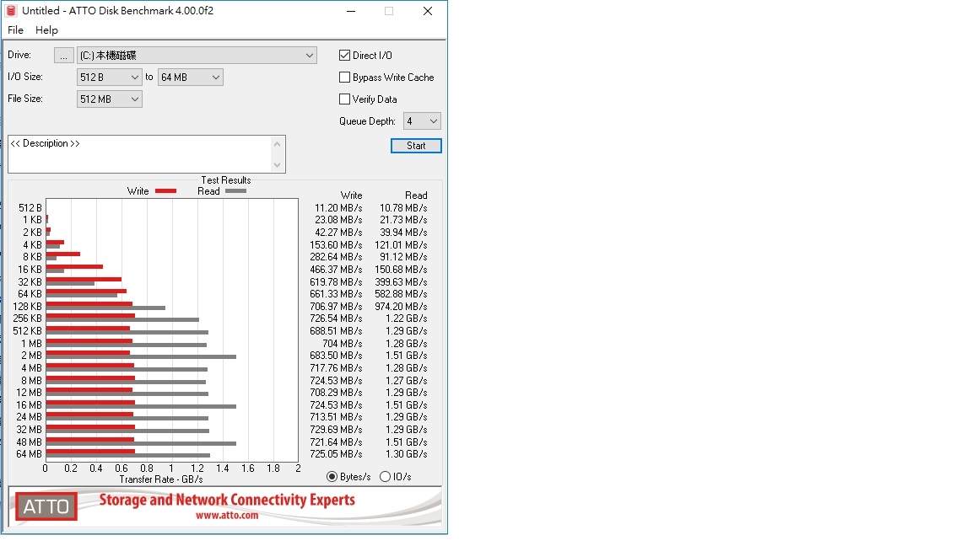
Task: Click the drive browse '...' button
Action: [63, 56]
